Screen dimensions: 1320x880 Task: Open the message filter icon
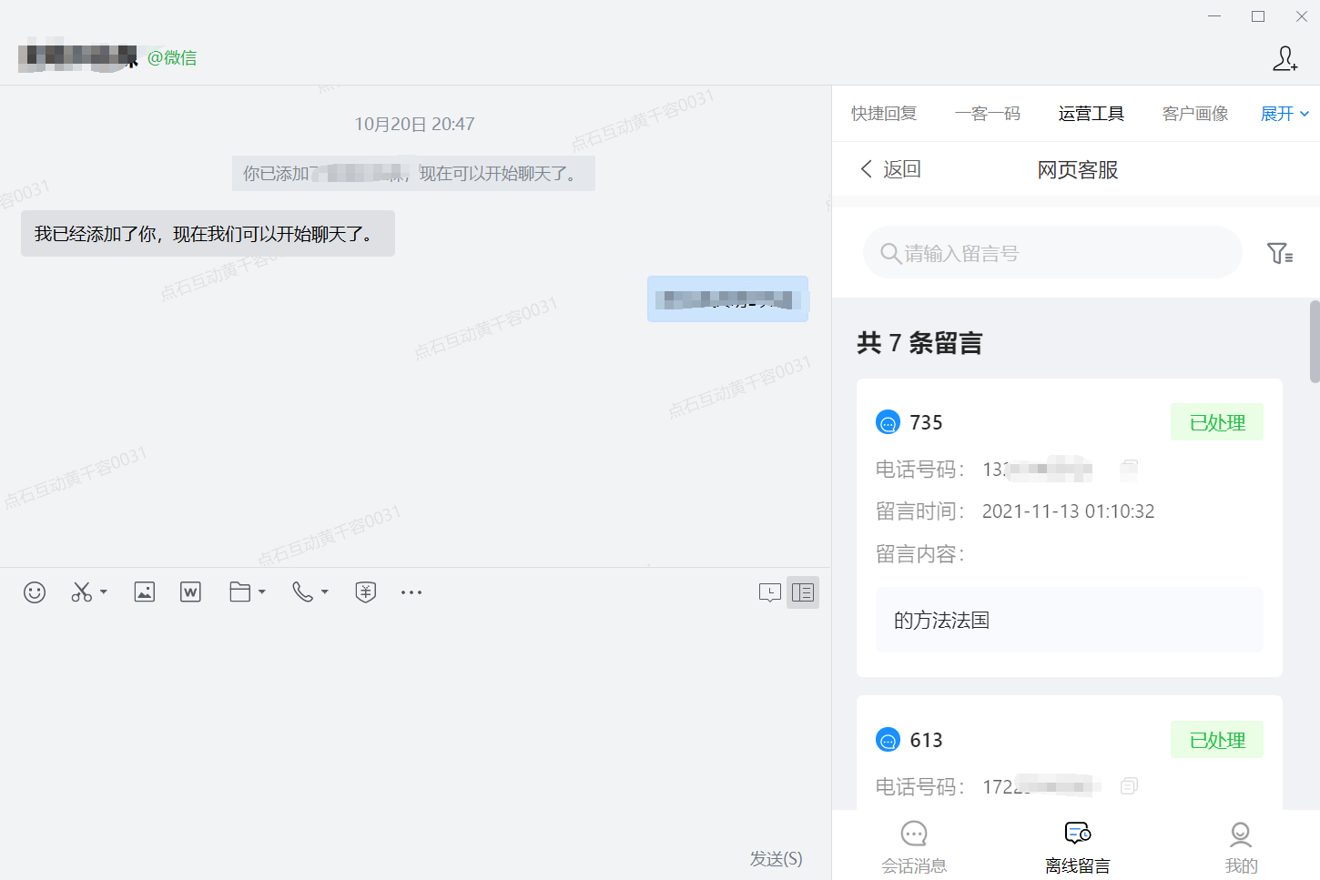[x=1280, y=253]
